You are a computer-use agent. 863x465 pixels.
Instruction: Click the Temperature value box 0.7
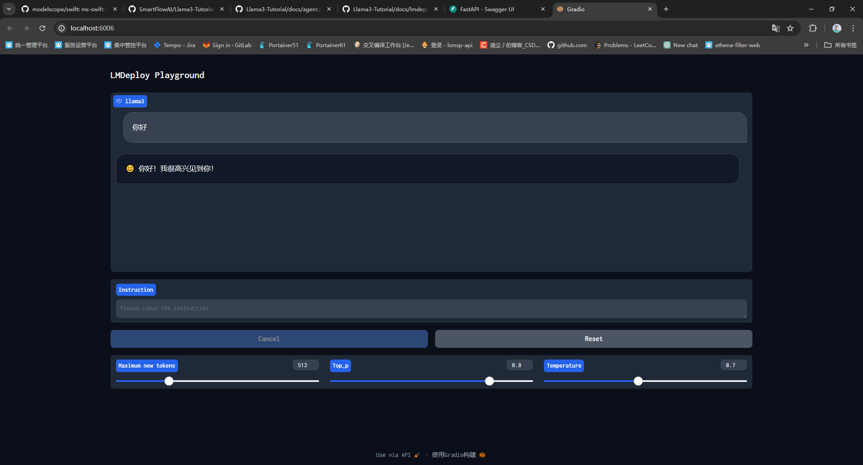click(734, 365)
